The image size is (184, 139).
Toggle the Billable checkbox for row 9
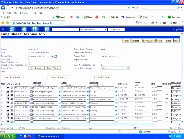point(167,118)
